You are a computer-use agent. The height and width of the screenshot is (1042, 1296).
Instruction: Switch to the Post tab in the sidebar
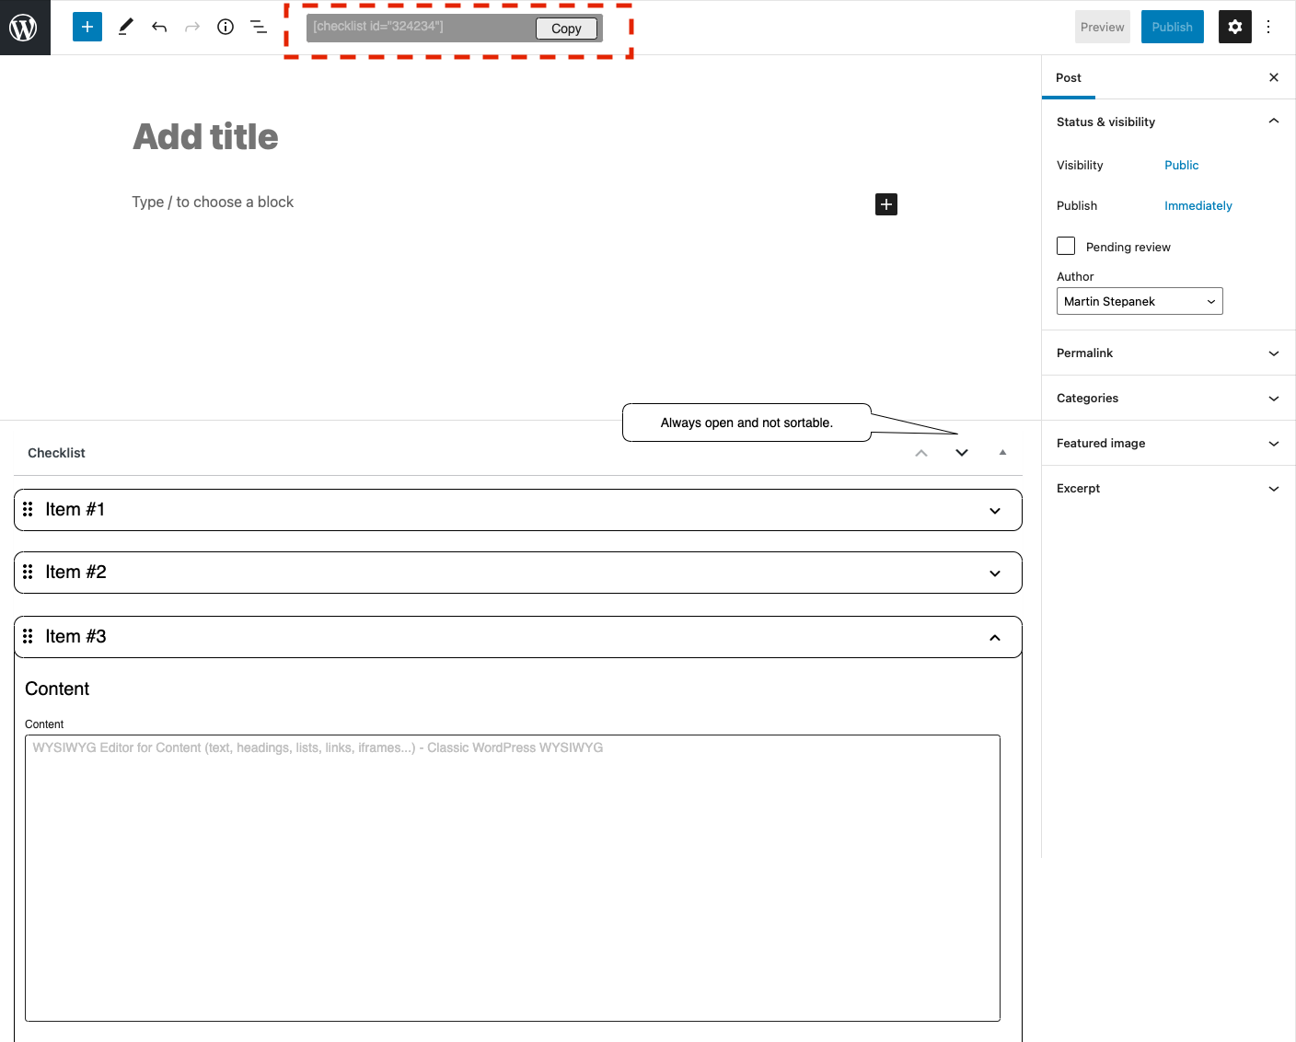coord(1068,77)
